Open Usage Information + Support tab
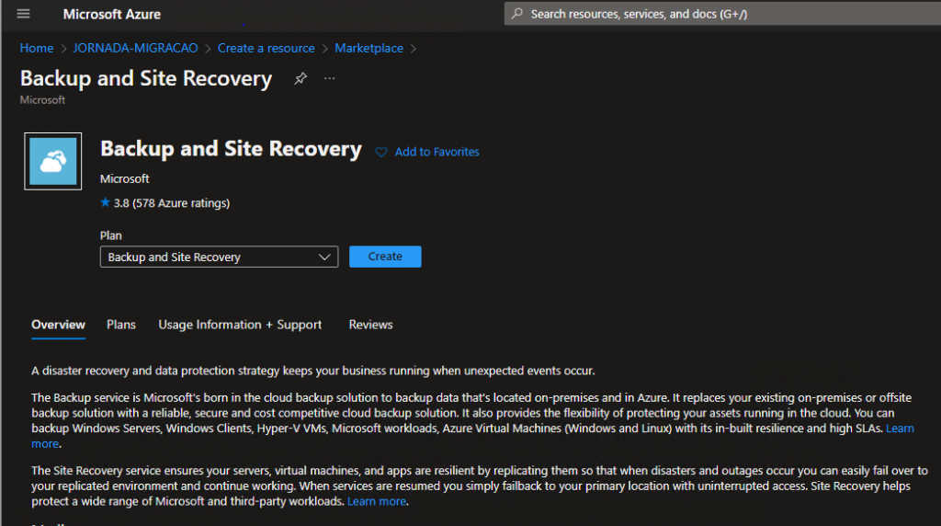Viewport: 941px width, 526px height. [240, 325]
